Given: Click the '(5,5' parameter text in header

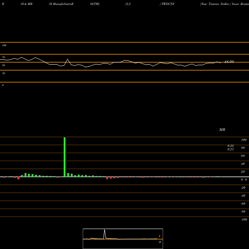Looking at the screenshot, I should [x=128, y=4].
